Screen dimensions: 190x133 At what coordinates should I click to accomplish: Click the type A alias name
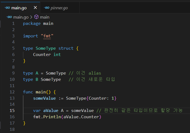click(x=37, y=73)
